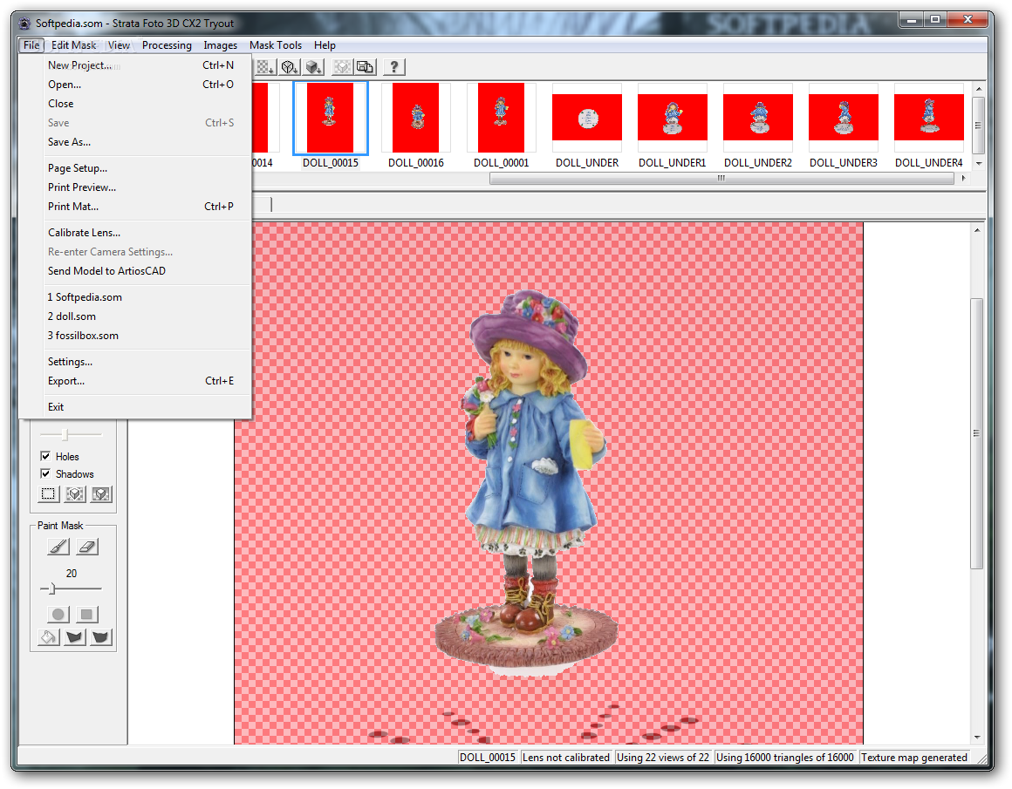This screenshot has width=1012, height=789.
Task: Open the Help menu
Action: point(325,45)
